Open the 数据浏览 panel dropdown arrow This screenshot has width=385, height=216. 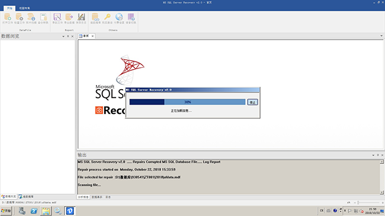point(63,36)
